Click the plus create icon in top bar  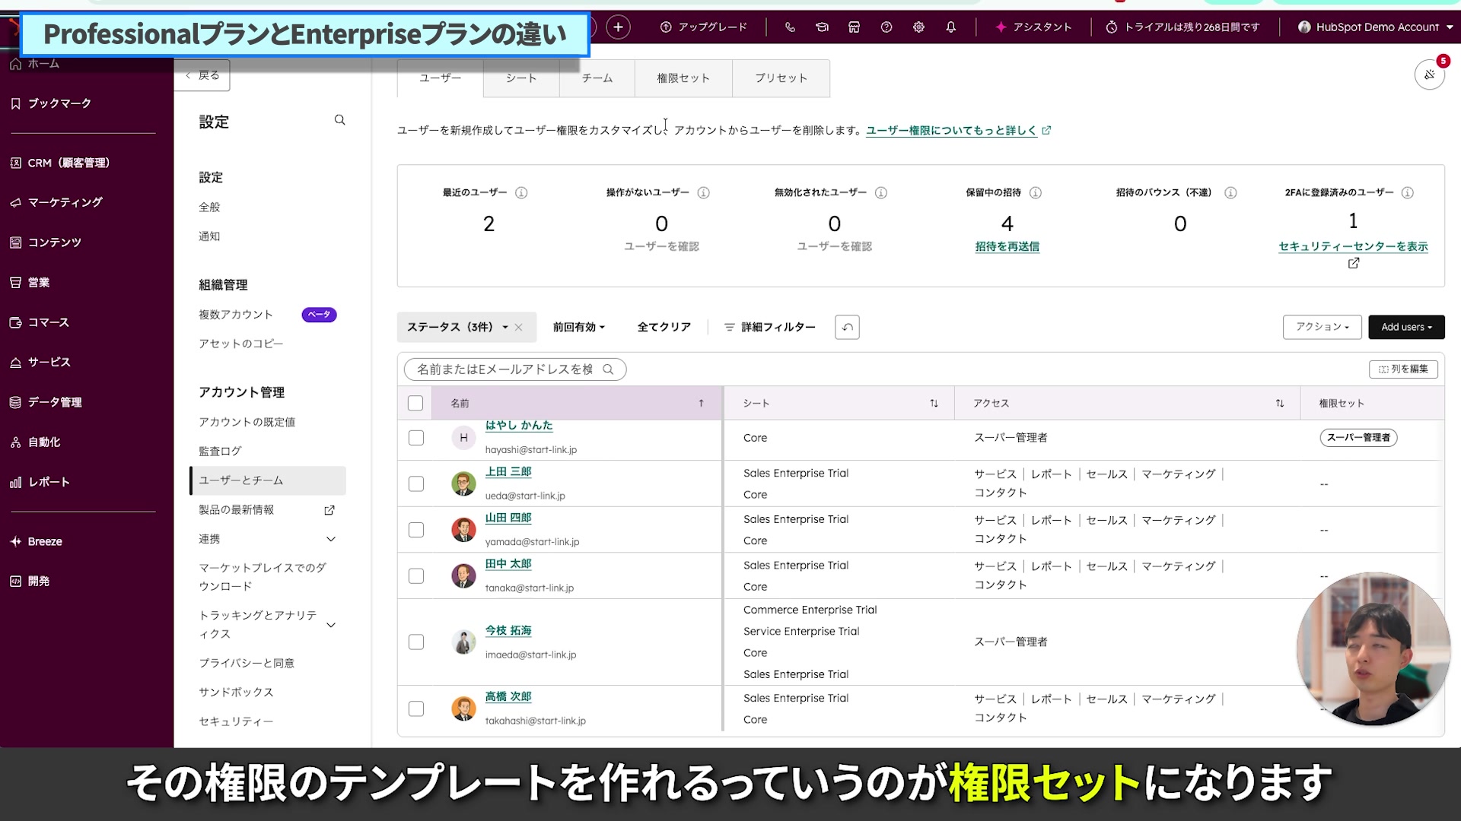tap(618, 27)
